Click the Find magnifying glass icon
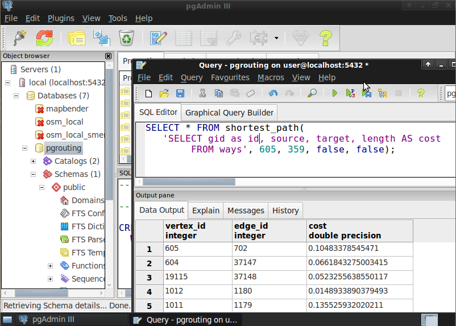 click(312, 93)
